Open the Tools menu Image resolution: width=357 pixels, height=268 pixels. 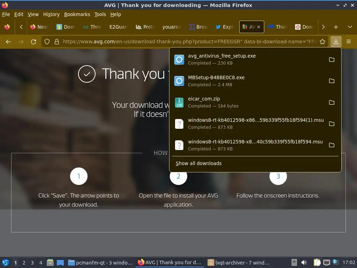[x=100, y=14]
